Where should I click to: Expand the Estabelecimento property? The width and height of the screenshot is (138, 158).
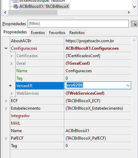click(x=6, y=108)
